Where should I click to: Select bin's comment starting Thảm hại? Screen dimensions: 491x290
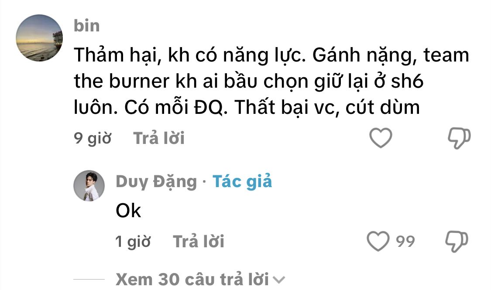(x=271, y=81)
